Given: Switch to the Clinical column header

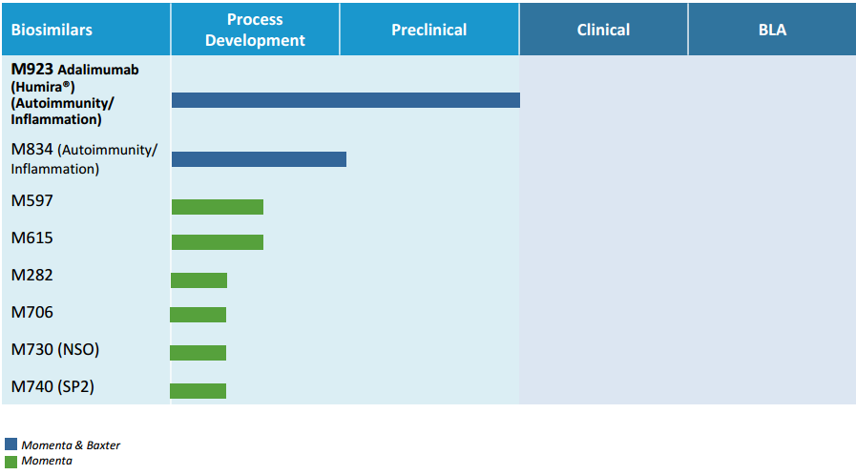Looking at the screenshot, I should [603, 30].
